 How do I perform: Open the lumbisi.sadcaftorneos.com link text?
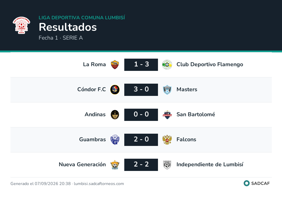(99, 184)
